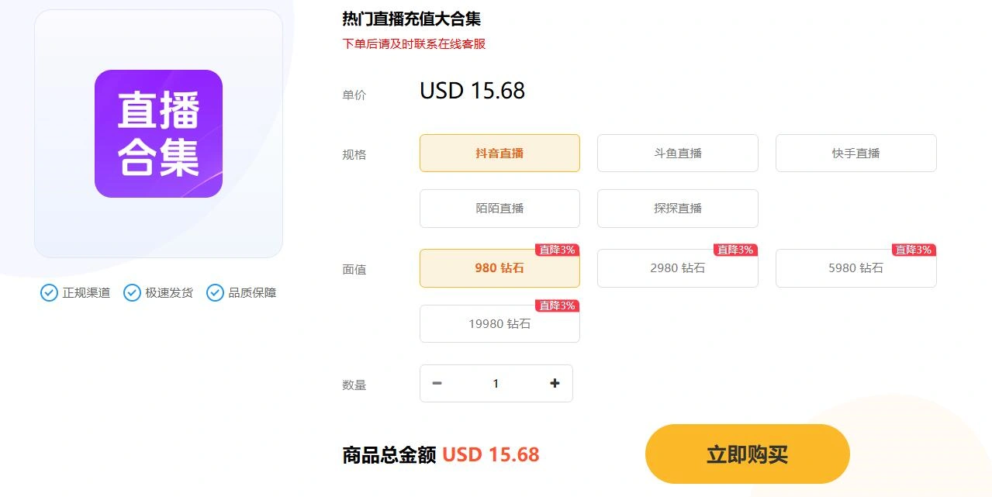992x497 pixels.
Task: Select the 2980 钻石 denomination
Action: pyautogui.click(x=678, y=268)
